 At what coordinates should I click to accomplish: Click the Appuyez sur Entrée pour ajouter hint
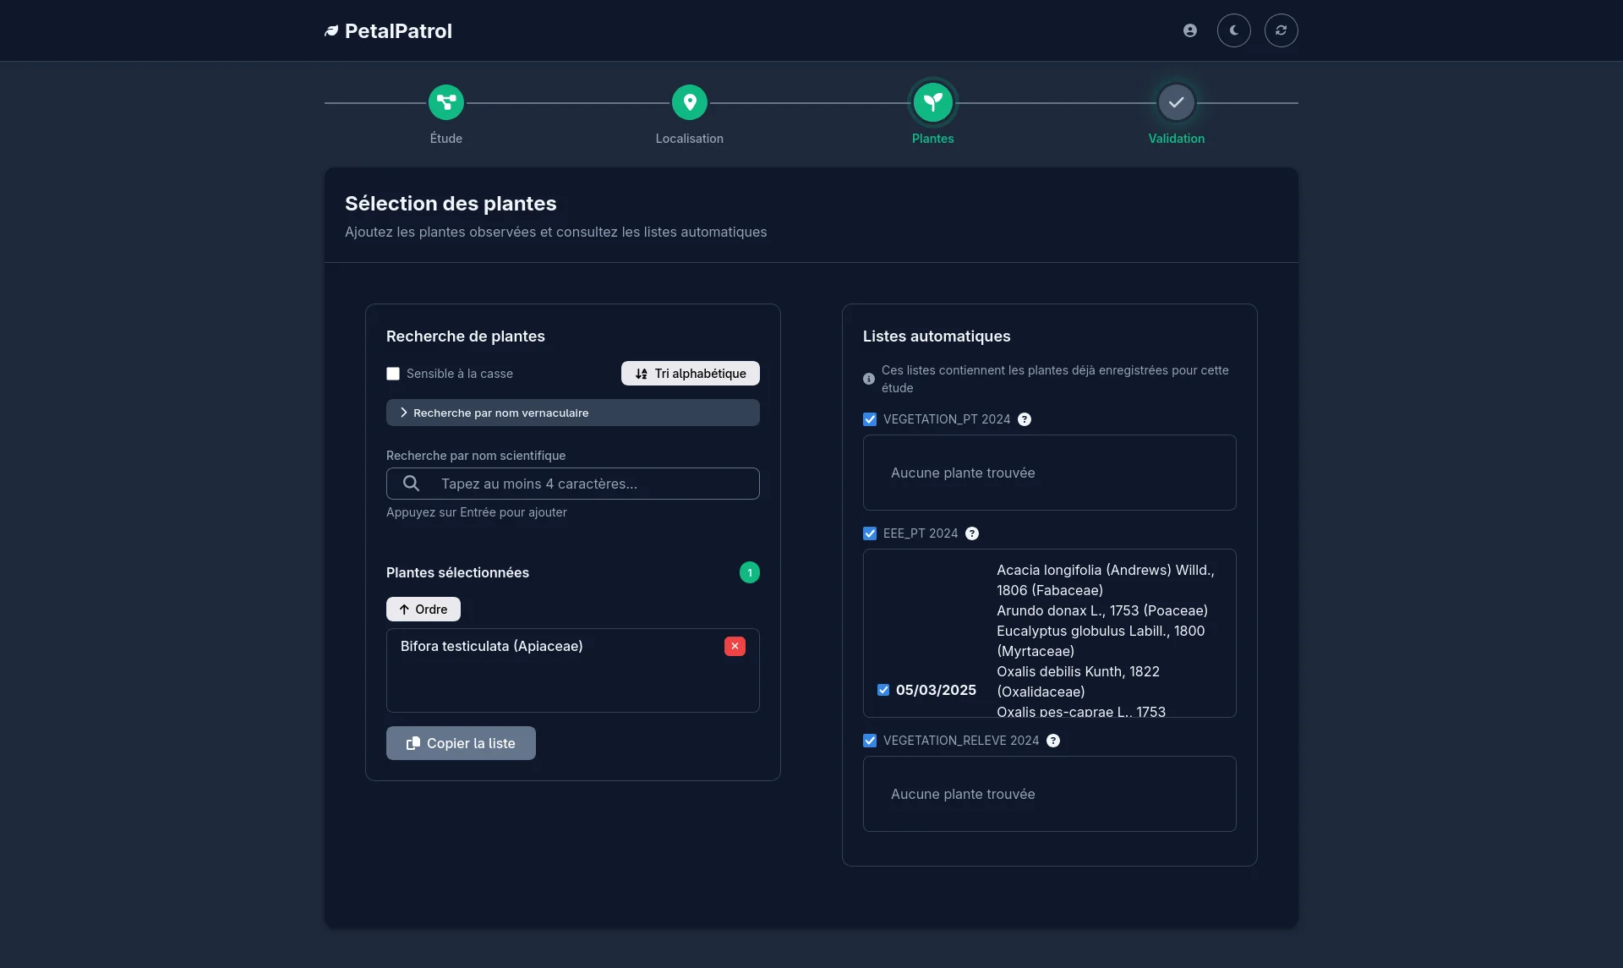(477, 512)
